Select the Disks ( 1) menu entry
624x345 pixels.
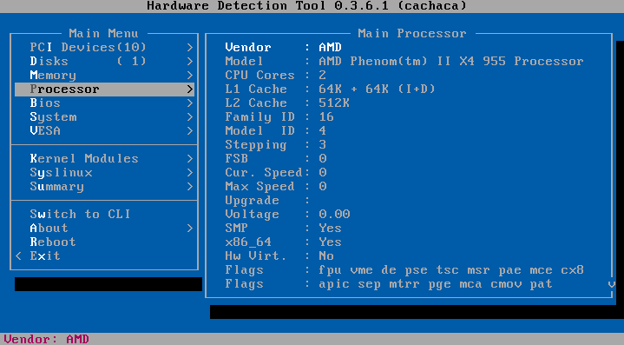click(x=104, y=62)
